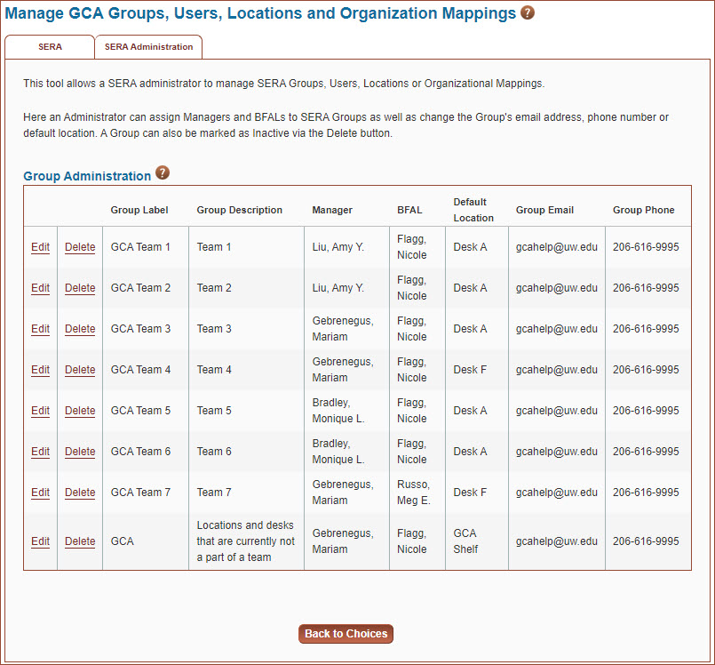Select the SERA Administration tab
The width and height of the screenshot is (715, 665).
point(147,46)
